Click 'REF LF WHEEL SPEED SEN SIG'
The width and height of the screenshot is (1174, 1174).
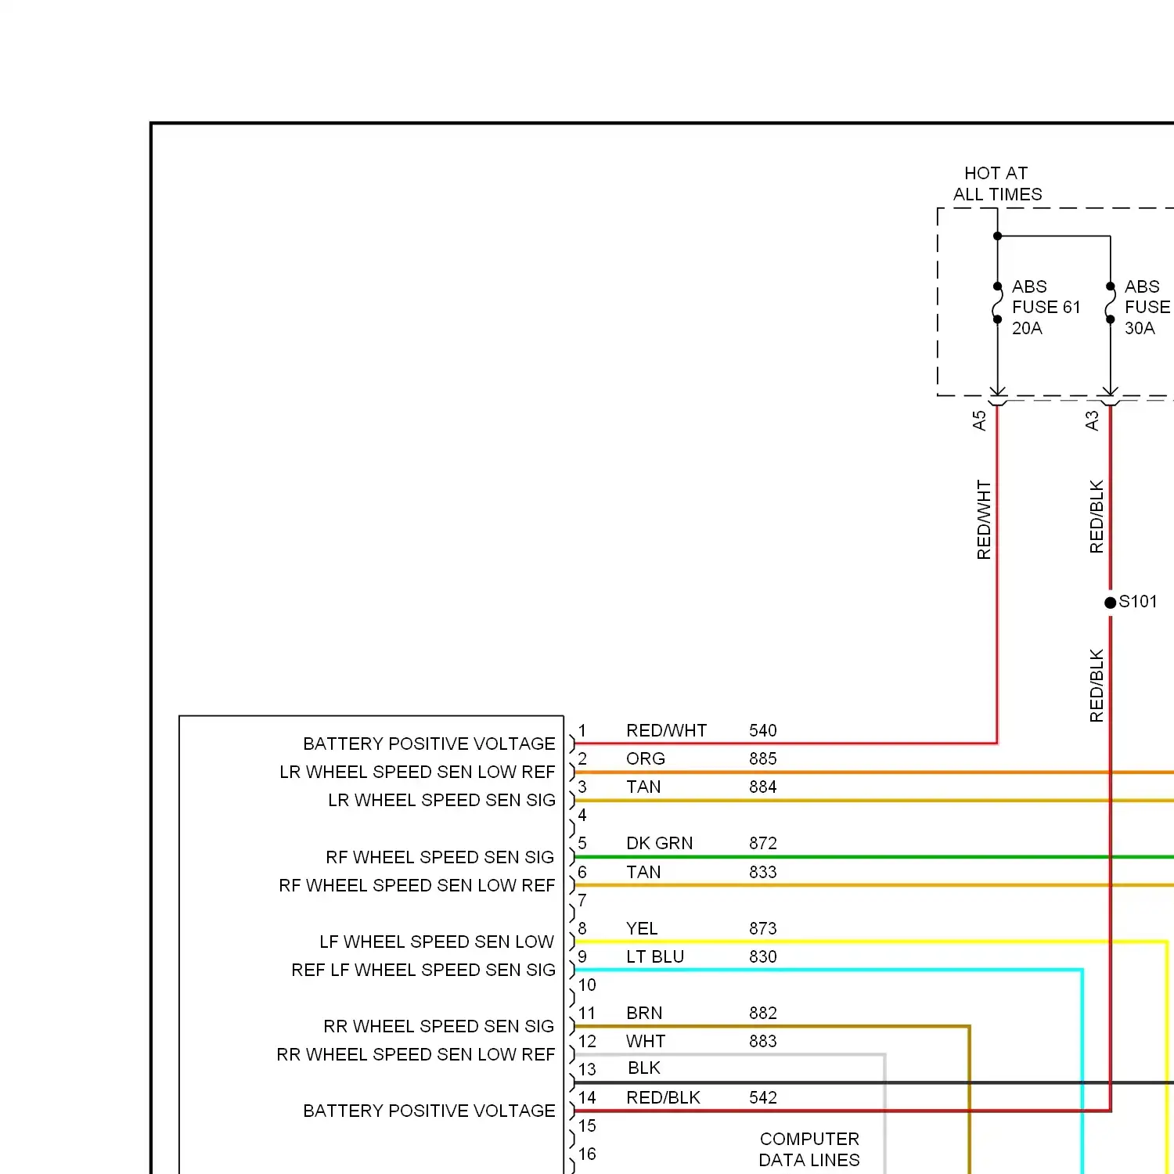pyautogui.click(x=423, y=970)
